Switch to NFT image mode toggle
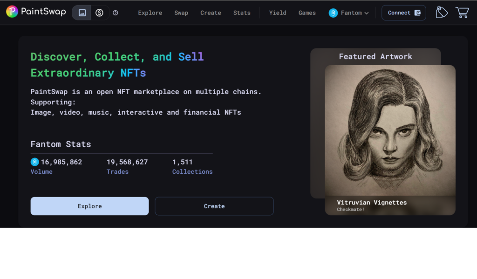 point(82,13)
